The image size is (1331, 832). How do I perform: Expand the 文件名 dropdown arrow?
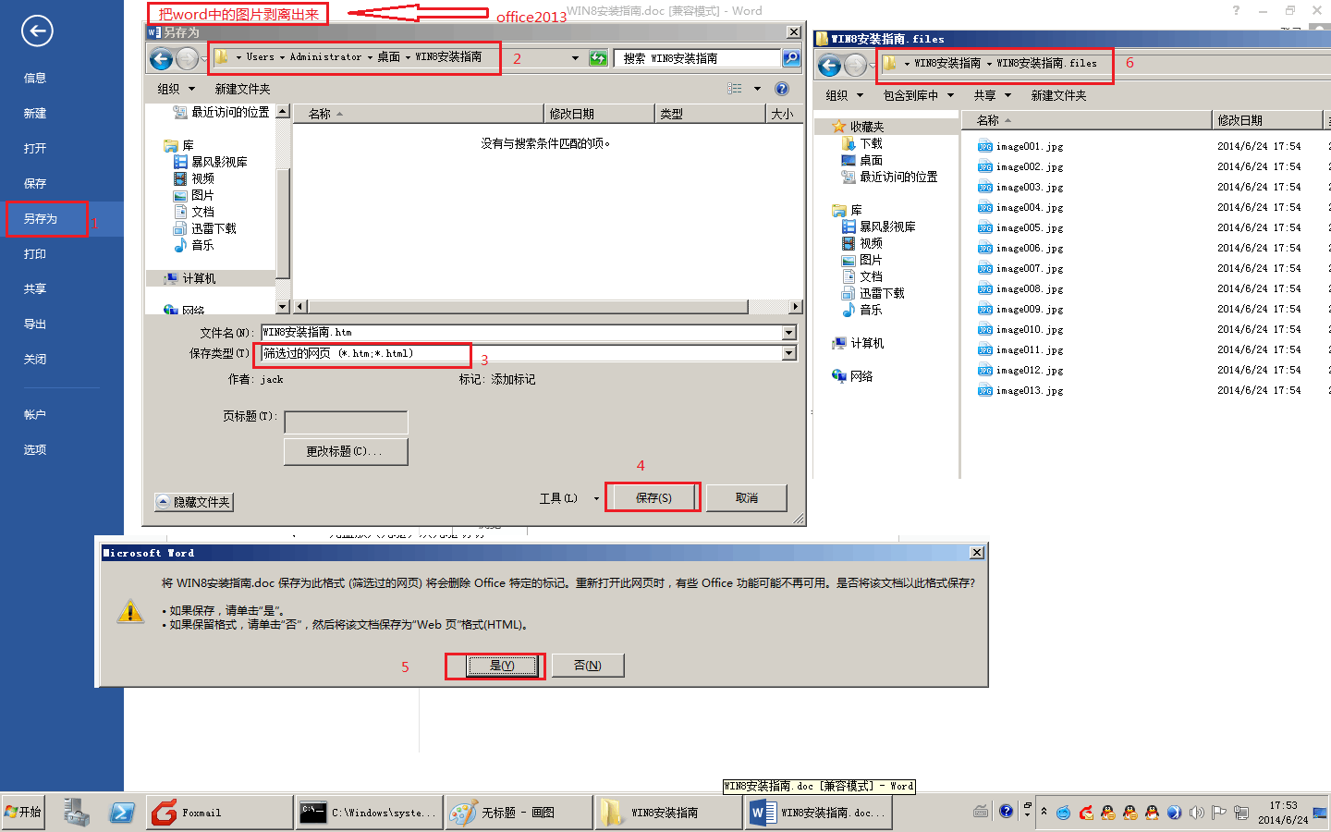pos(789,332)
